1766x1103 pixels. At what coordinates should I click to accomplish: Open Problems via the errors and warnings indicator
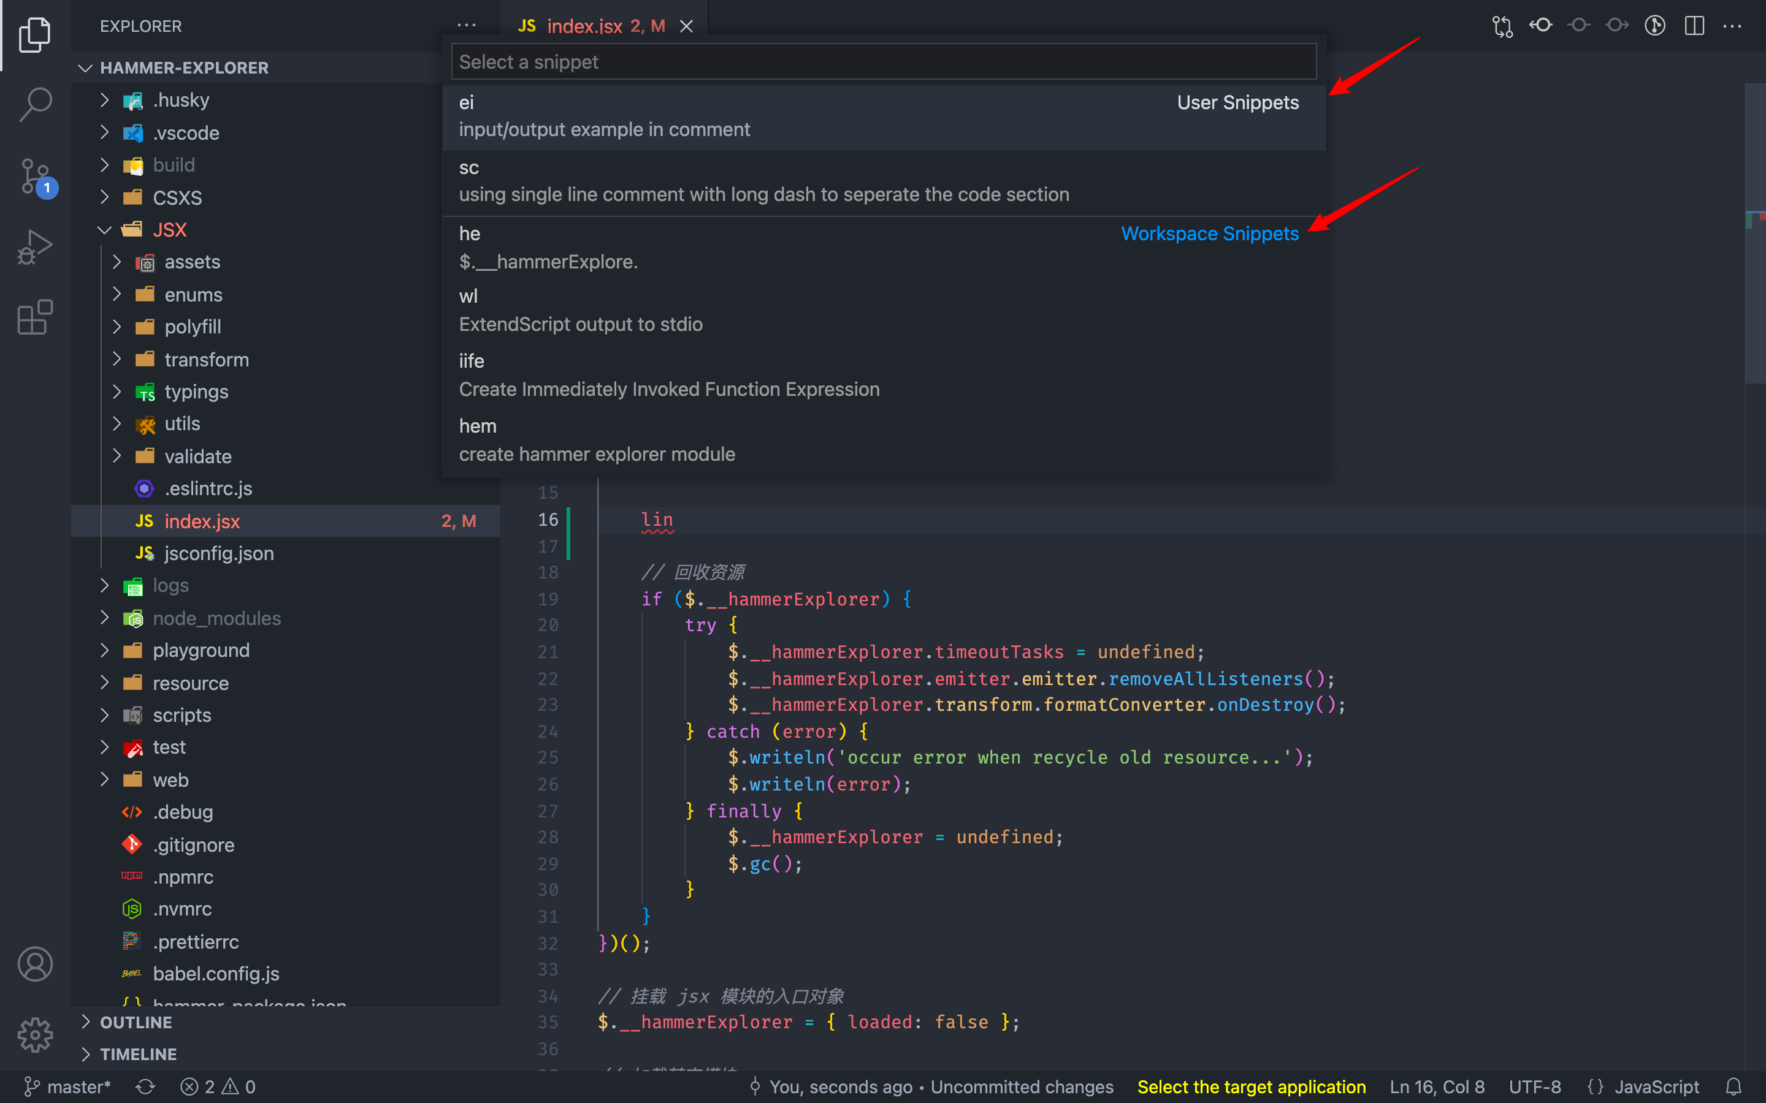pos(218,1086)
